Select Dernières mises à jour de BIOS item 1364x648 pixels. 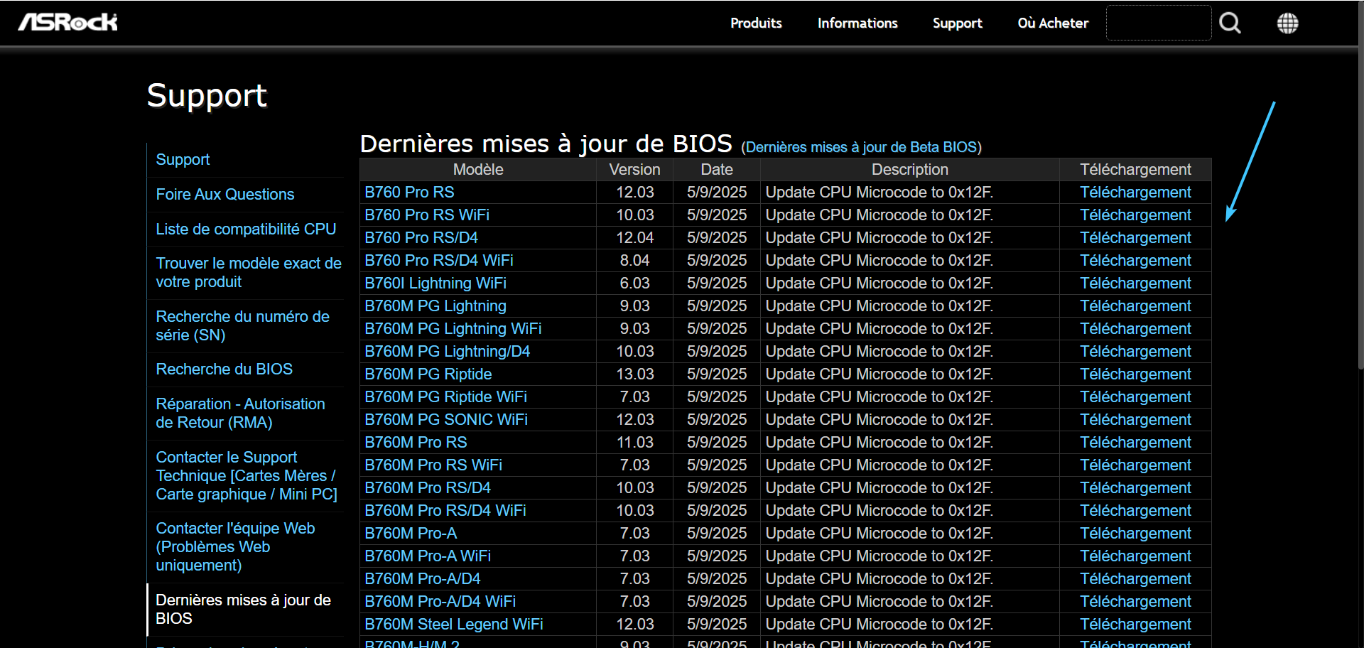[243, 610]
